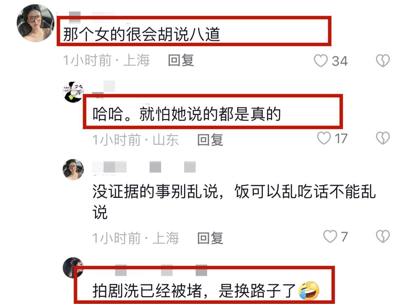Image resolution: width=408 pixels, height=304 pixels.
Task: Open the panda meme avatar profile
Action: 73,92
